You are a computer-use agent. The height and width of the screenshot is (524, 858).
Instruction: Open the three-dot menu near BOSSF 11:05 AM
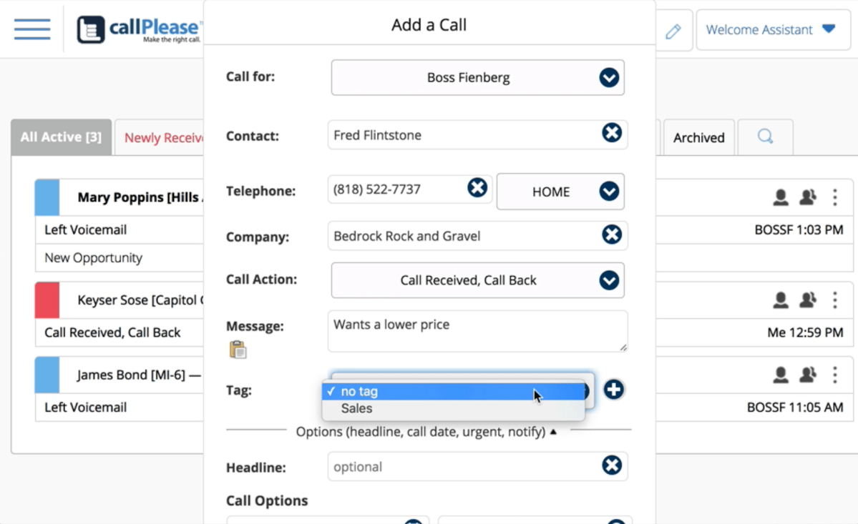pos(834,374)
